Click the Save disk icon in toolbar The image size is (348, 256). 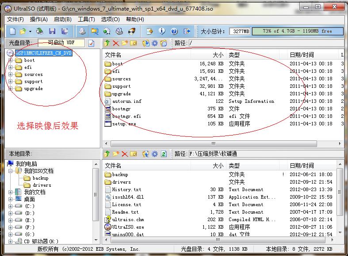[x=52, y=31]
